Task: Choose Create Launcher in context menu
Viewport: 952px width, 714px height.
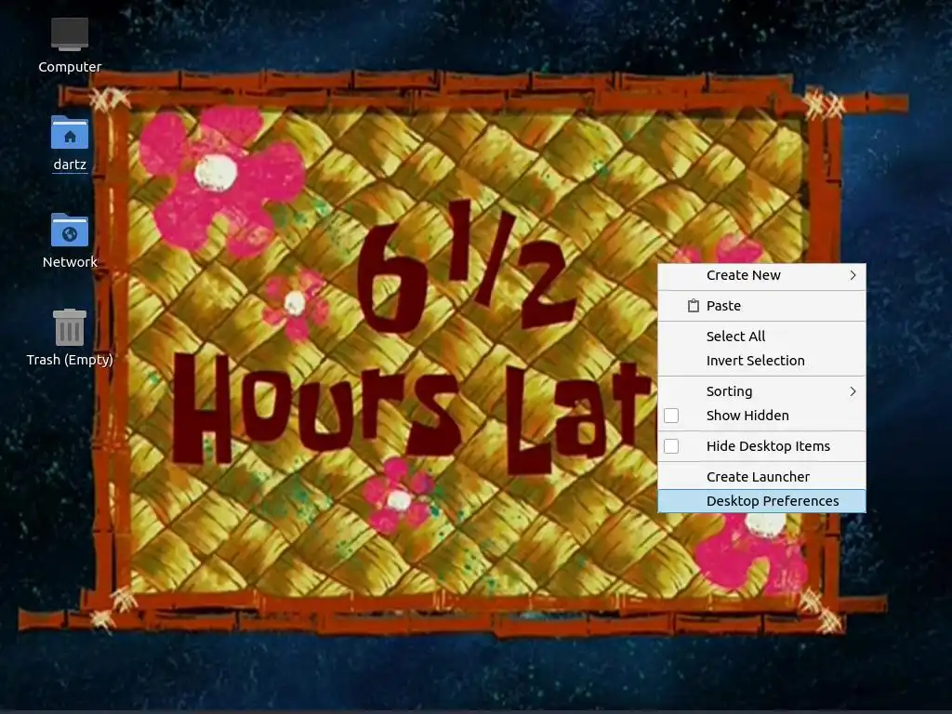Action: tap(762, 477)
